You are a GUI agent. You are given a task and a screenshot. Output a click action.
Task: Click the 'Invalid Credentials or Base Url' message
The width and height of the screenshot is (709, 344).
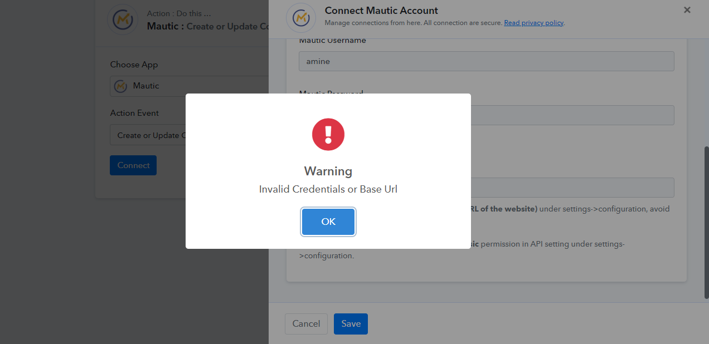[x=328, y=189]
